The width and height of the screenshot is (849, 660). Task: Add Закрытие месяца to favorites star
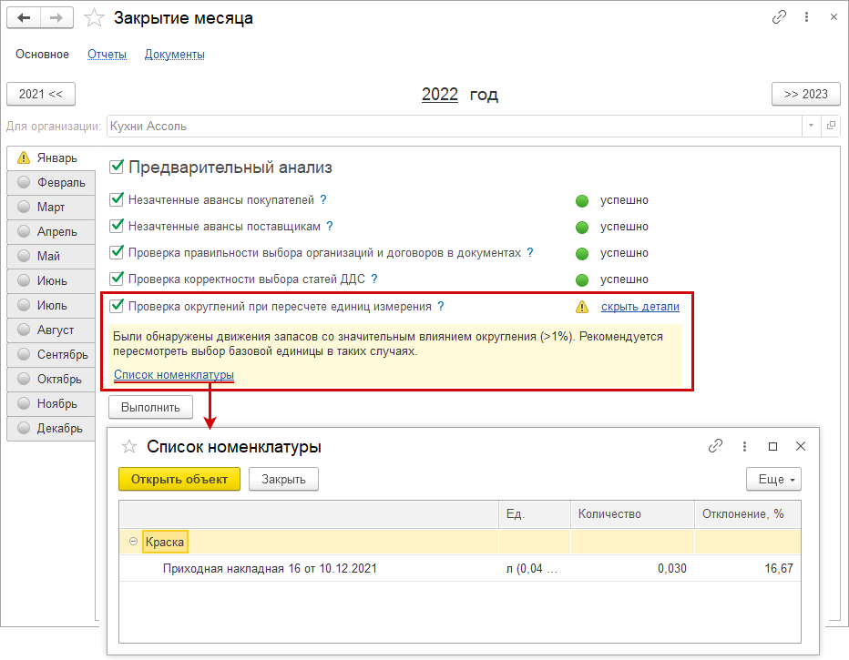coord(93,17)
